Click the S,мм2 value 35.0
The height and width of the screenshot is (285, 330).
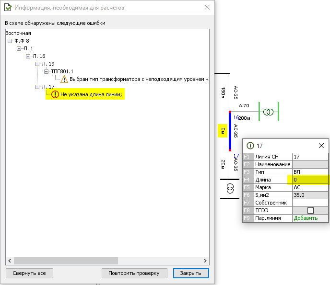tap(310, 195)
